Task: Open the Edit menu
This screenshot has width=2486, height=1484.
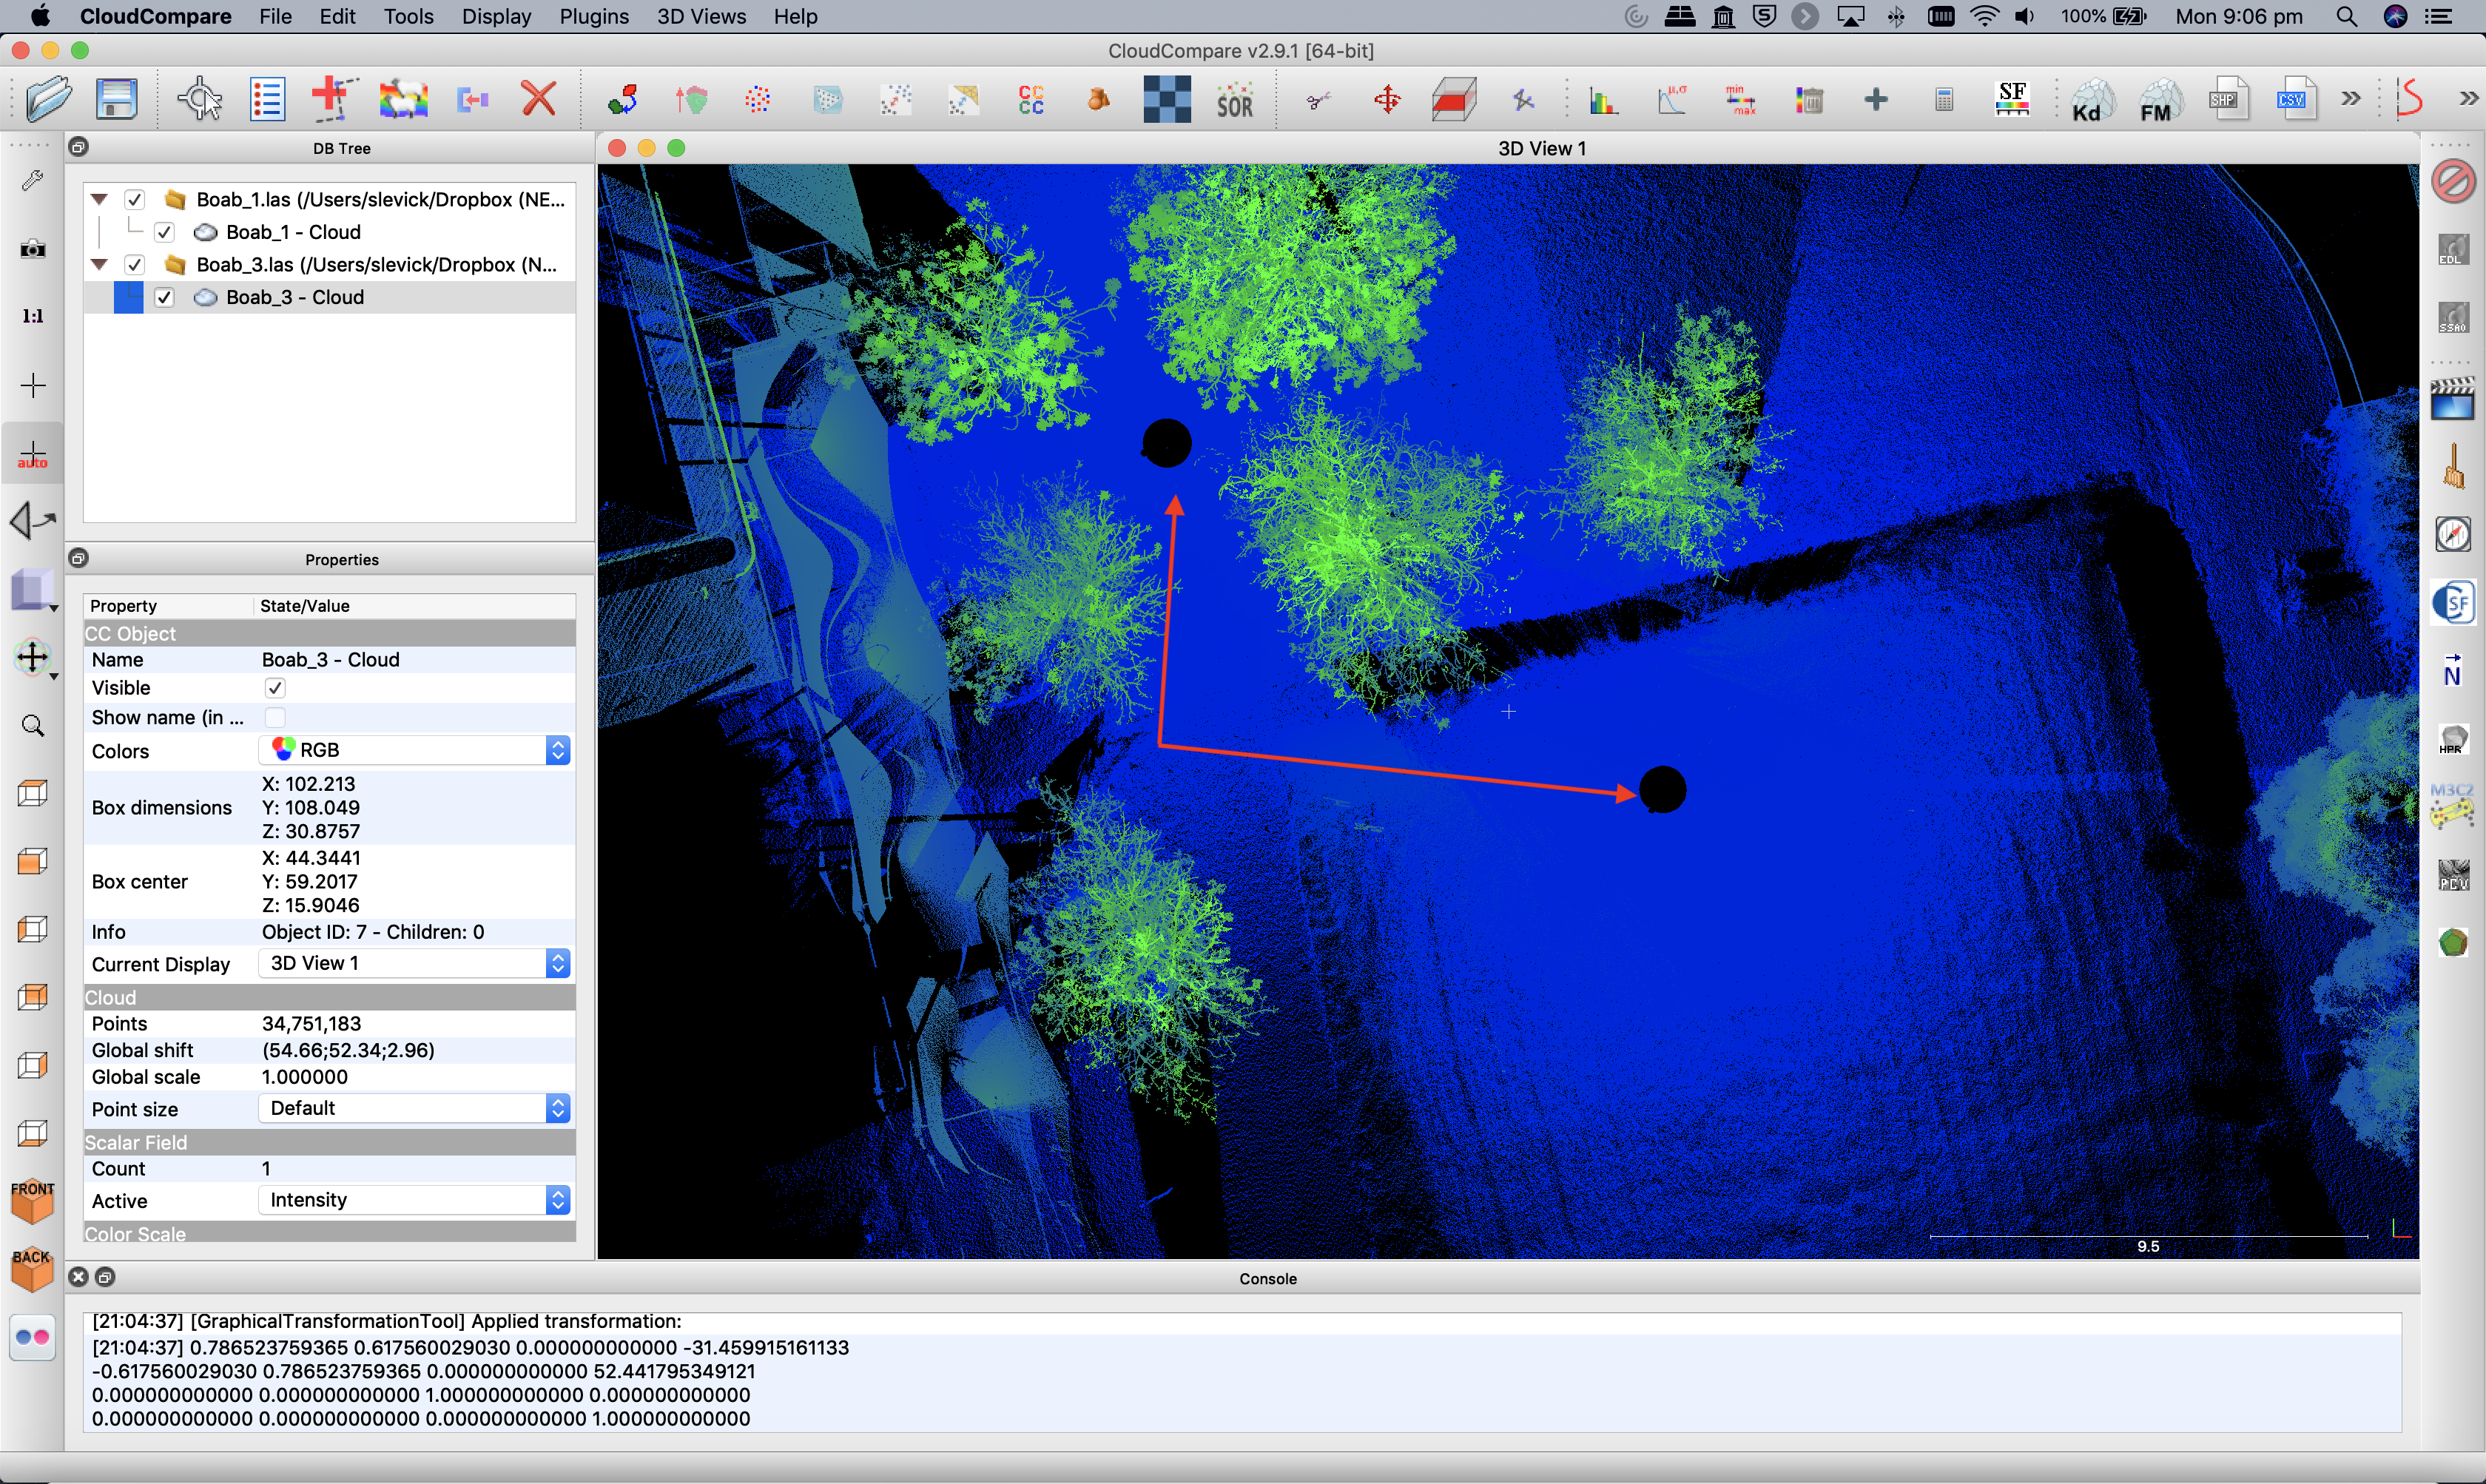Action: (x=338, y=17)
